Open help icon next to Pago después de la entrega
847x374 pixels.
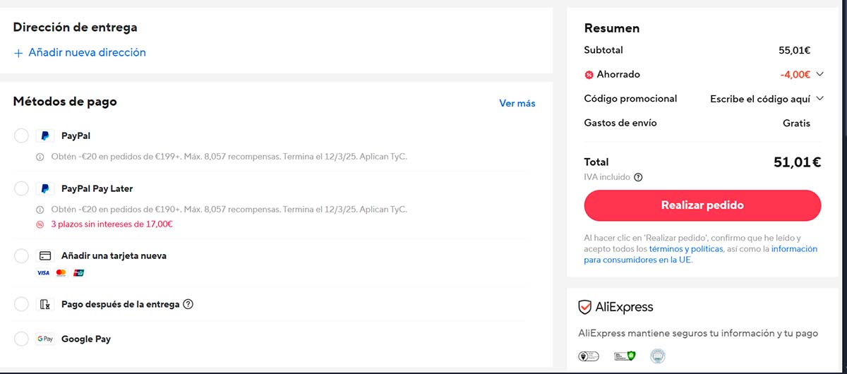188,305
